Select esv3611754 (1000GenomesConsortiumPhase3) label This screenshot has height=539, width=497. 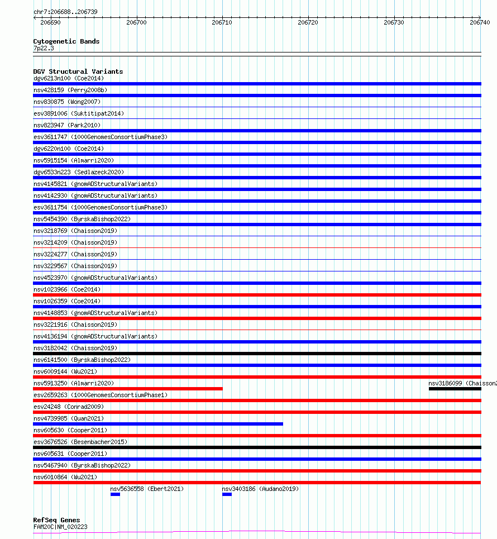(101, 207)
